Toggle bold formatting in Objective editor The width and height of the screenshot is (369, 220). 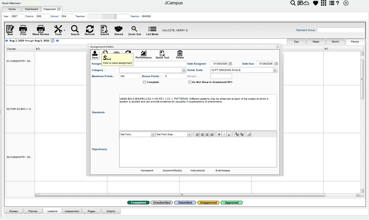tap(219, 134)
